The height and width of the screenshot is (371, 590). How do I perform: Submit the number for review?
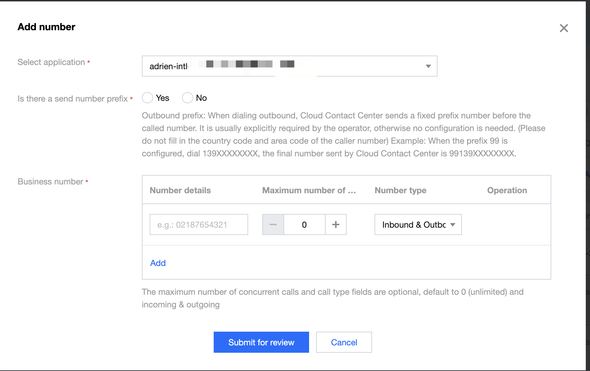point(261,342)
